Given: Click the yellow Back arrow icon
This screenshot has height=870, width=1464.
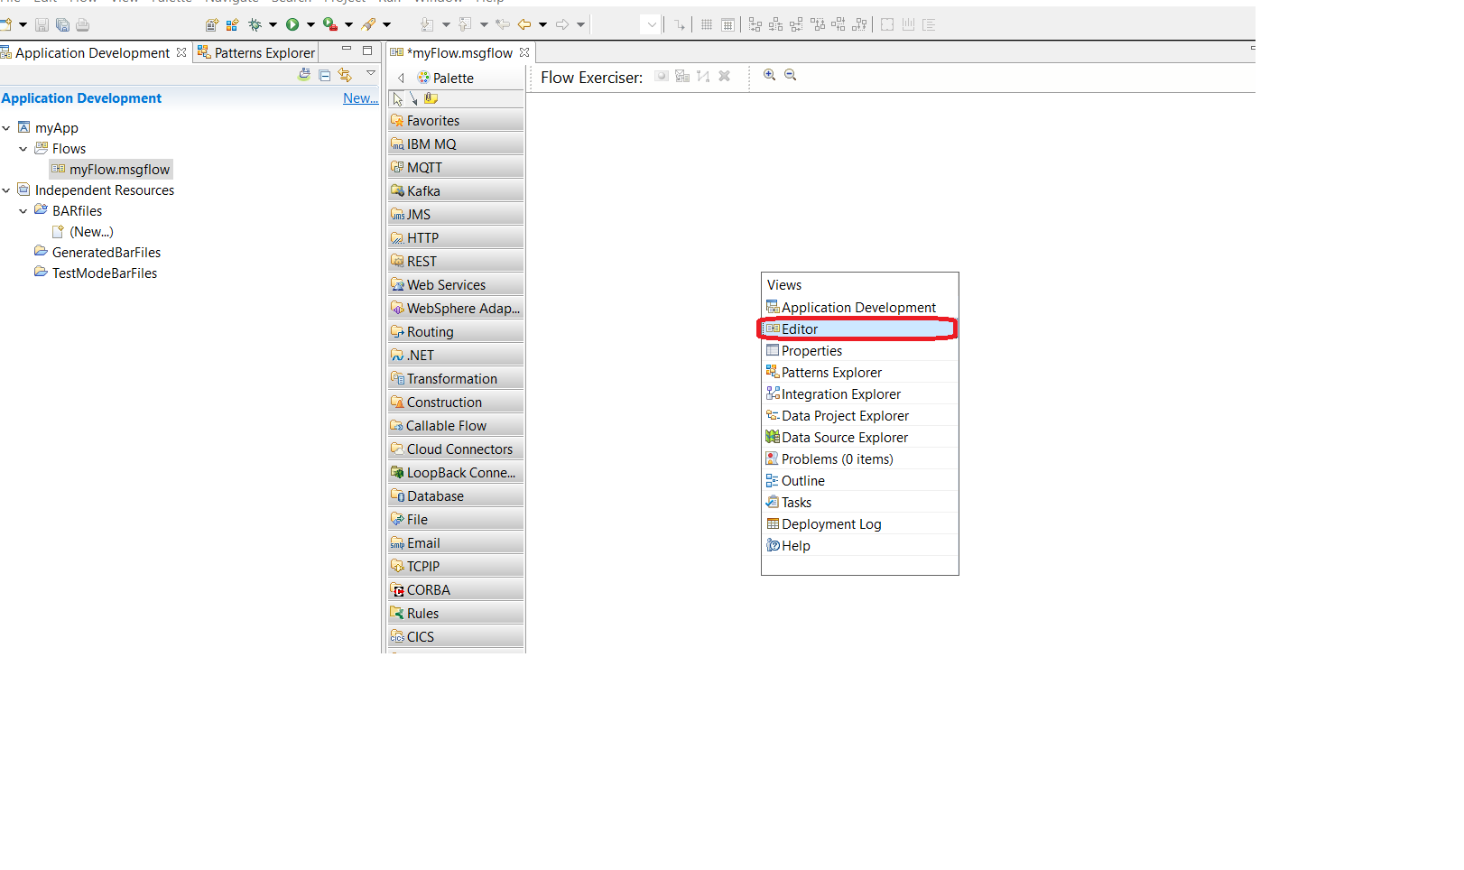Looking at the screenshot, I should tap(524, 24).
